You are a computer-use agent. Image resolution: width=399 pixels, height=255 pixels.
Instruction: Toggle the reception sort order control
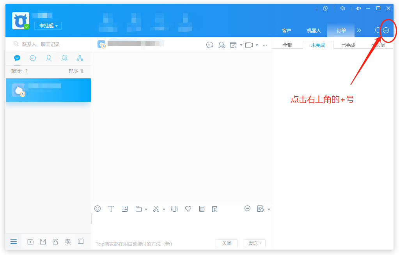pyautogui.click(x=76, y=71)
